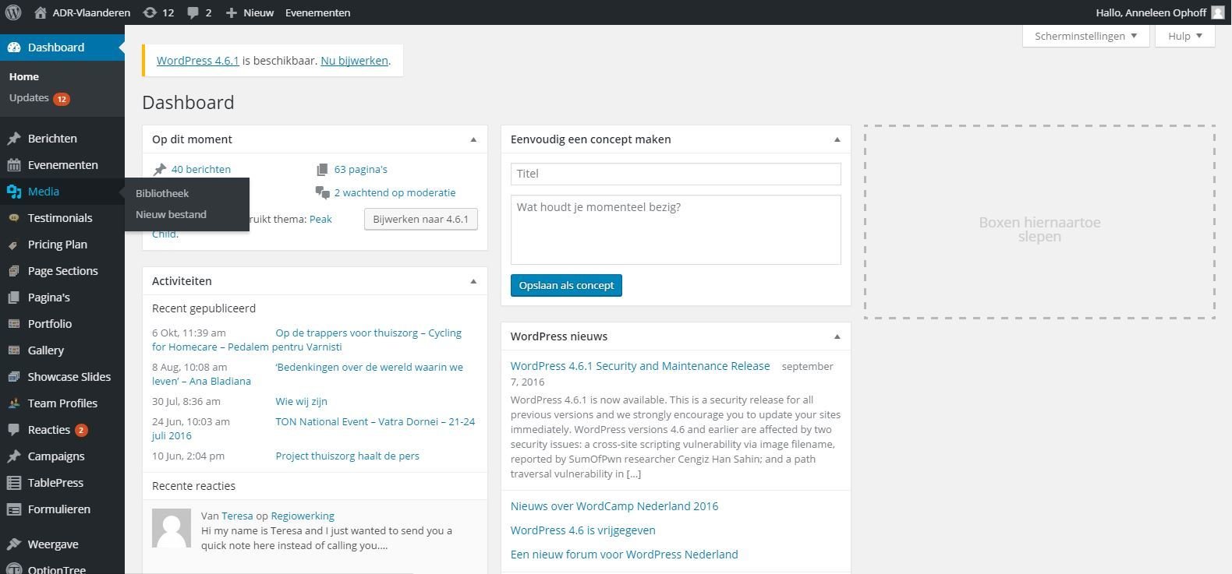Image resolution: width=1232 pixels, height=574 pixels.
Task: Open WordPress 4.6 is vrijgegeven link
Action: [582, 530]
